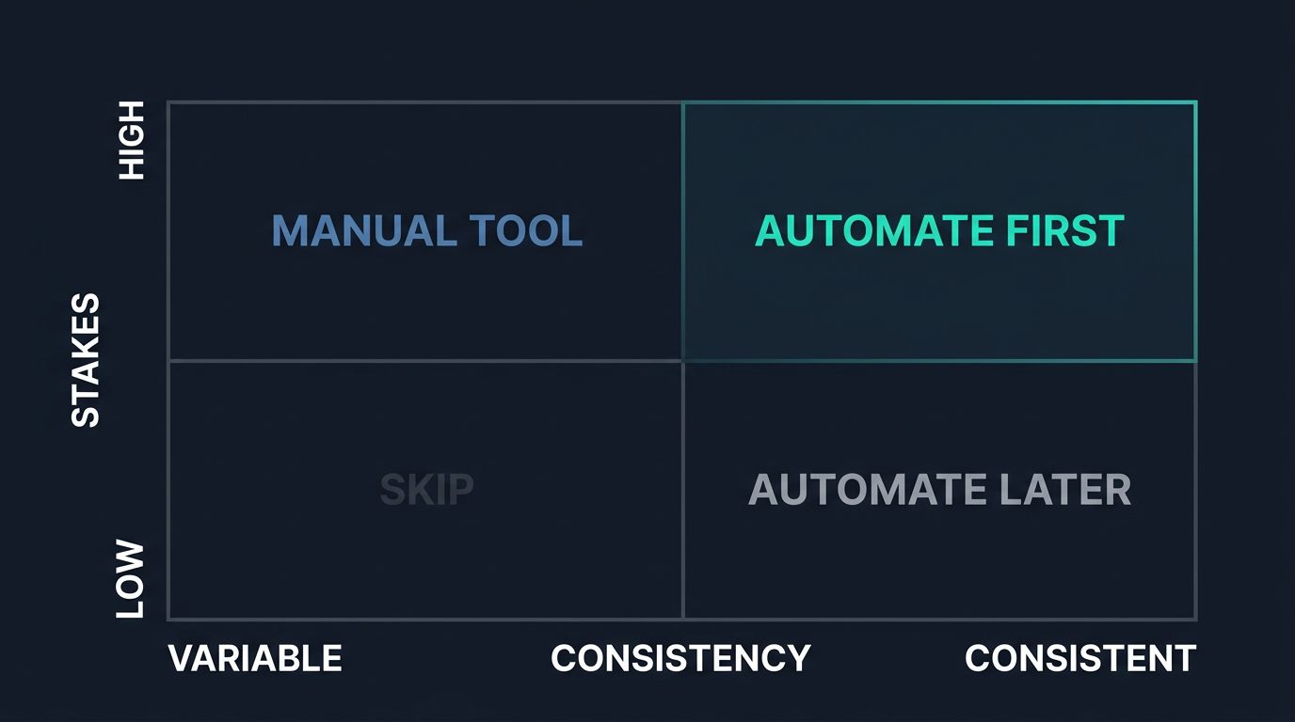Image resolution: width=1295 pixels, height=722 pixels.
Task: Click the bottom-left origin corner of matrix
Action: click(x=168, y=619)
